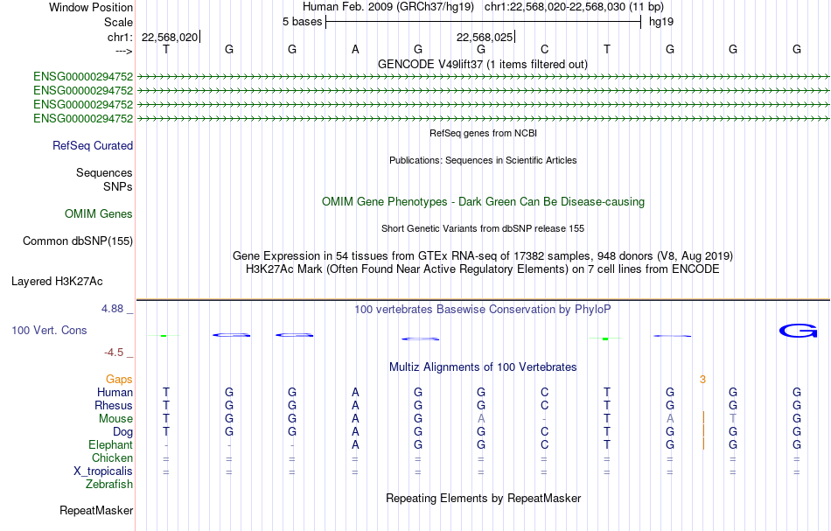Select the Human species label
831x531 pixels.
115,393
